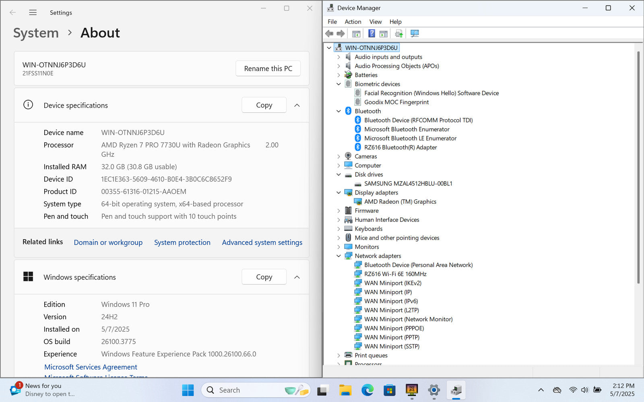Expand Keyboards category
This screenshot has width=644, height=402.
[339, 229]
